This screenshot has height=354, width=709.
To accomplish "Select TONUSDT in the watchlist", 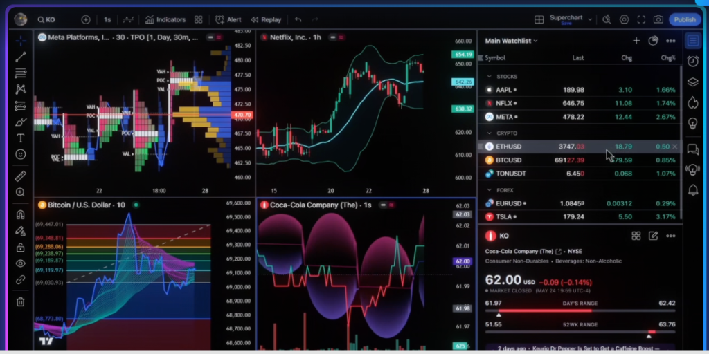I will (x=580, y=174).
